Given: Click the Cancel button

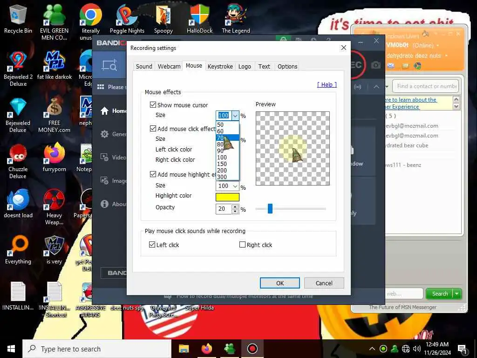Looking at the screenshot, I should click(324, 283).
